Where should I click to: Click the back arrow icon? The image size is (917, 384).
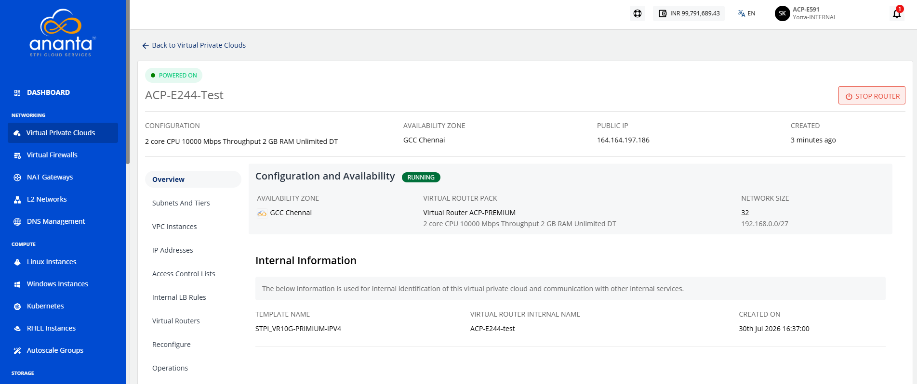(146, 45)
